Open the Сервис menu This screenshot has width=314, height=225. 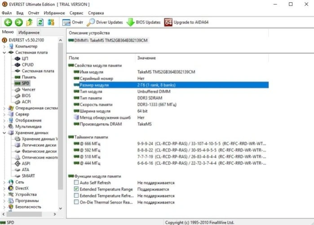coord(76,13)
